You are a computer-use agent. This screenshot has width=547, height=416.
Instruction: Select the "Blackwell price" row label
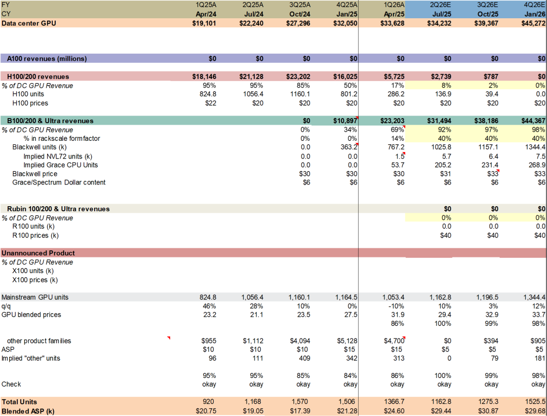point(35,174)
